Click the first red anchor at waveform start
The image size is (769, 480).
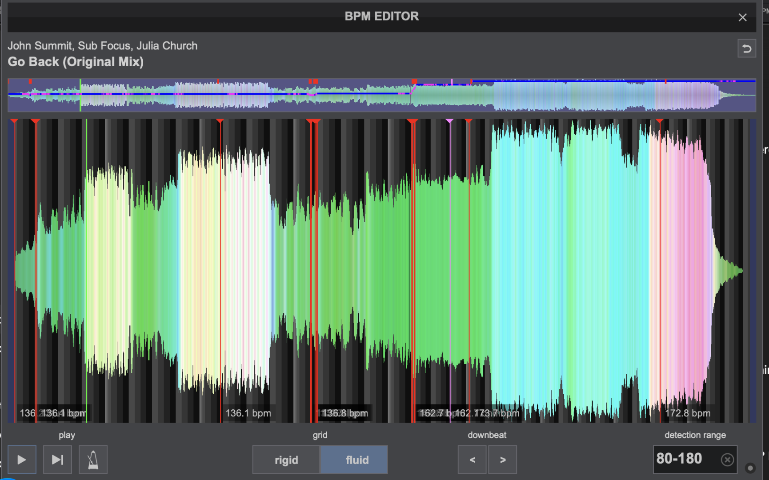[x=14, y=121]
